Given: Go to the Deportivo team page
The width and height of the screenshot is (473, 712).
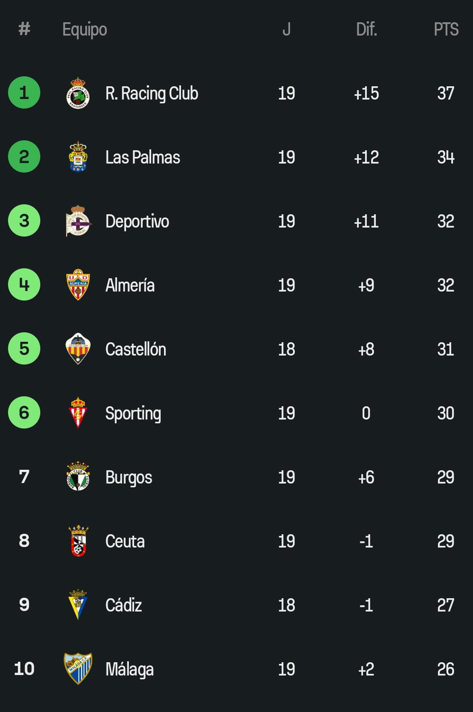Looking at the screenshot, I should pos(137,221).
